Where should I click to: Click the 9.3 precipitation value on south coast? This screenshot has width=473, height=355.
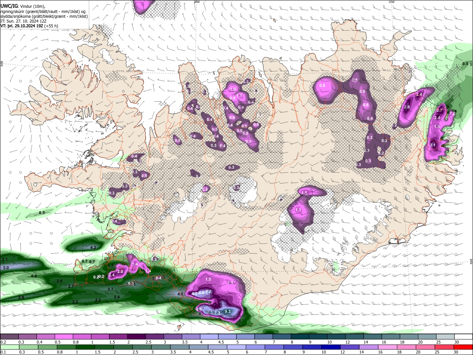pos(228,311)
